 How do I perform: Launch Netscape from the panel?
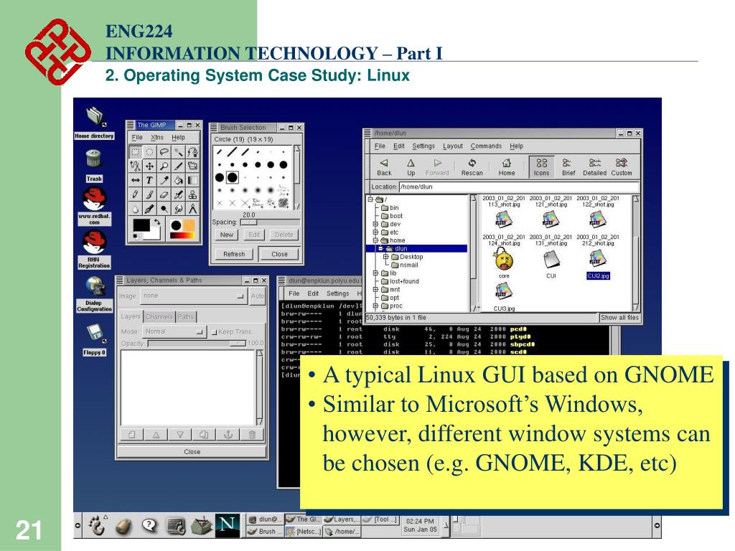228,525
